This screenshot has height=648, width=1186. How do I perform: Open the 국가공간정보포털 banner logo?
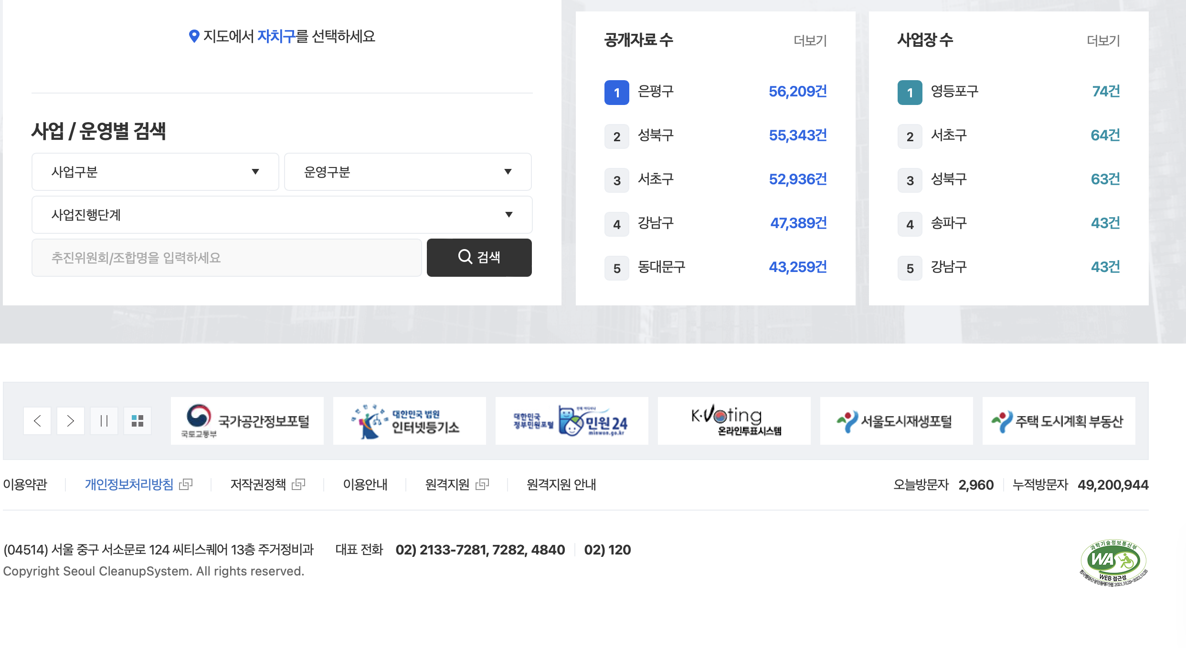pyautogui.click(x=247, y=421)
